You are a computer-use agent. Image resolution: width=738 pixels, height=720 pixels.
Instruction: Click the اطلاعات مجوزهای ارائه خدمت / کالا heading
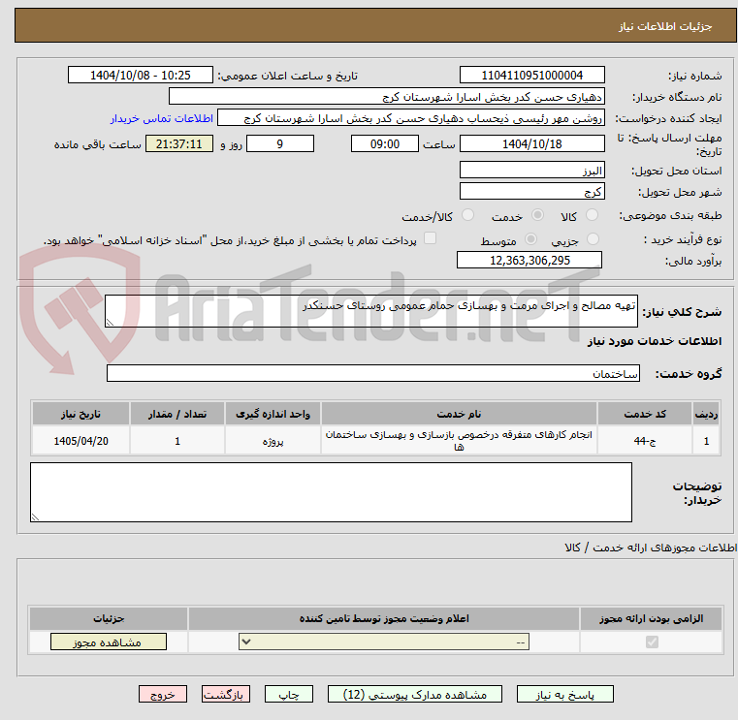[651, 548]
